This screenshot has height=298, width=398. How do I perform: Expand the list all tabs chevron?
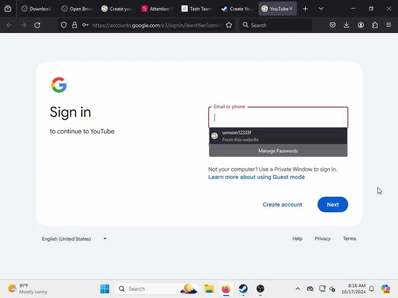321,9
